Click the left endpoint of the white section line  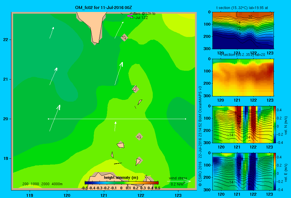tap(48, 119)
